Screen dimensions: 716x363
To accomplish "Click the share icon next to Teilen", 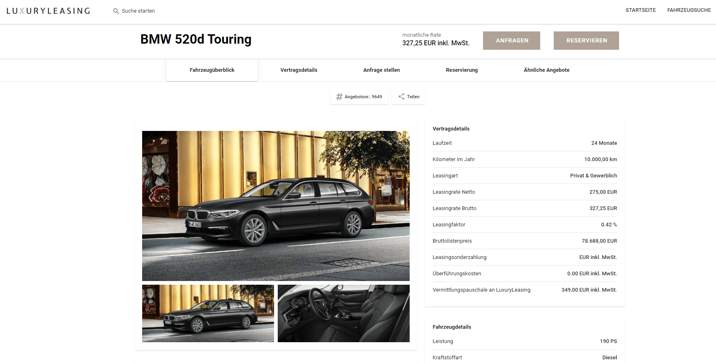I will point(401,97).
